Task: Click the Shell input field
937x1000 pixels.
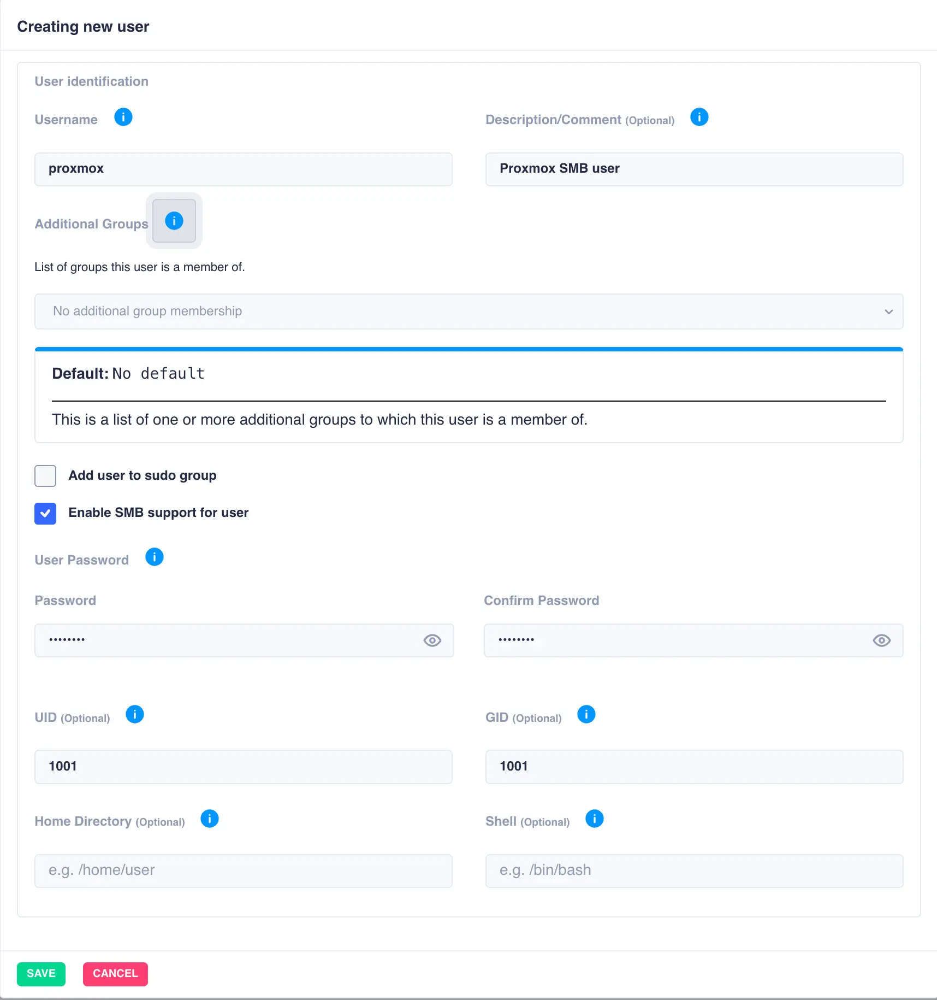Action: [x=693, y=870]
